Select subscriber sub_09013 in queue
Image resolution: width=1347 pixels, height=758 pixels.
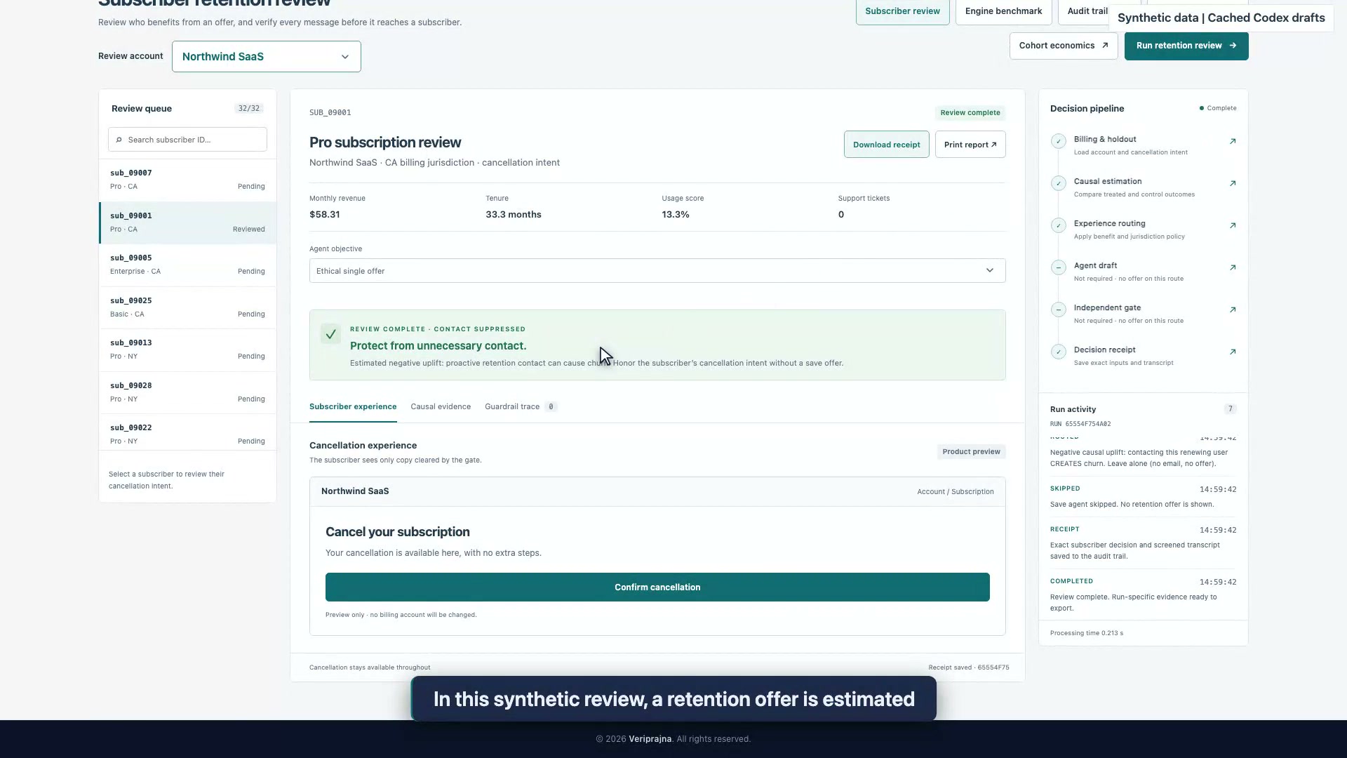(187, 350)
